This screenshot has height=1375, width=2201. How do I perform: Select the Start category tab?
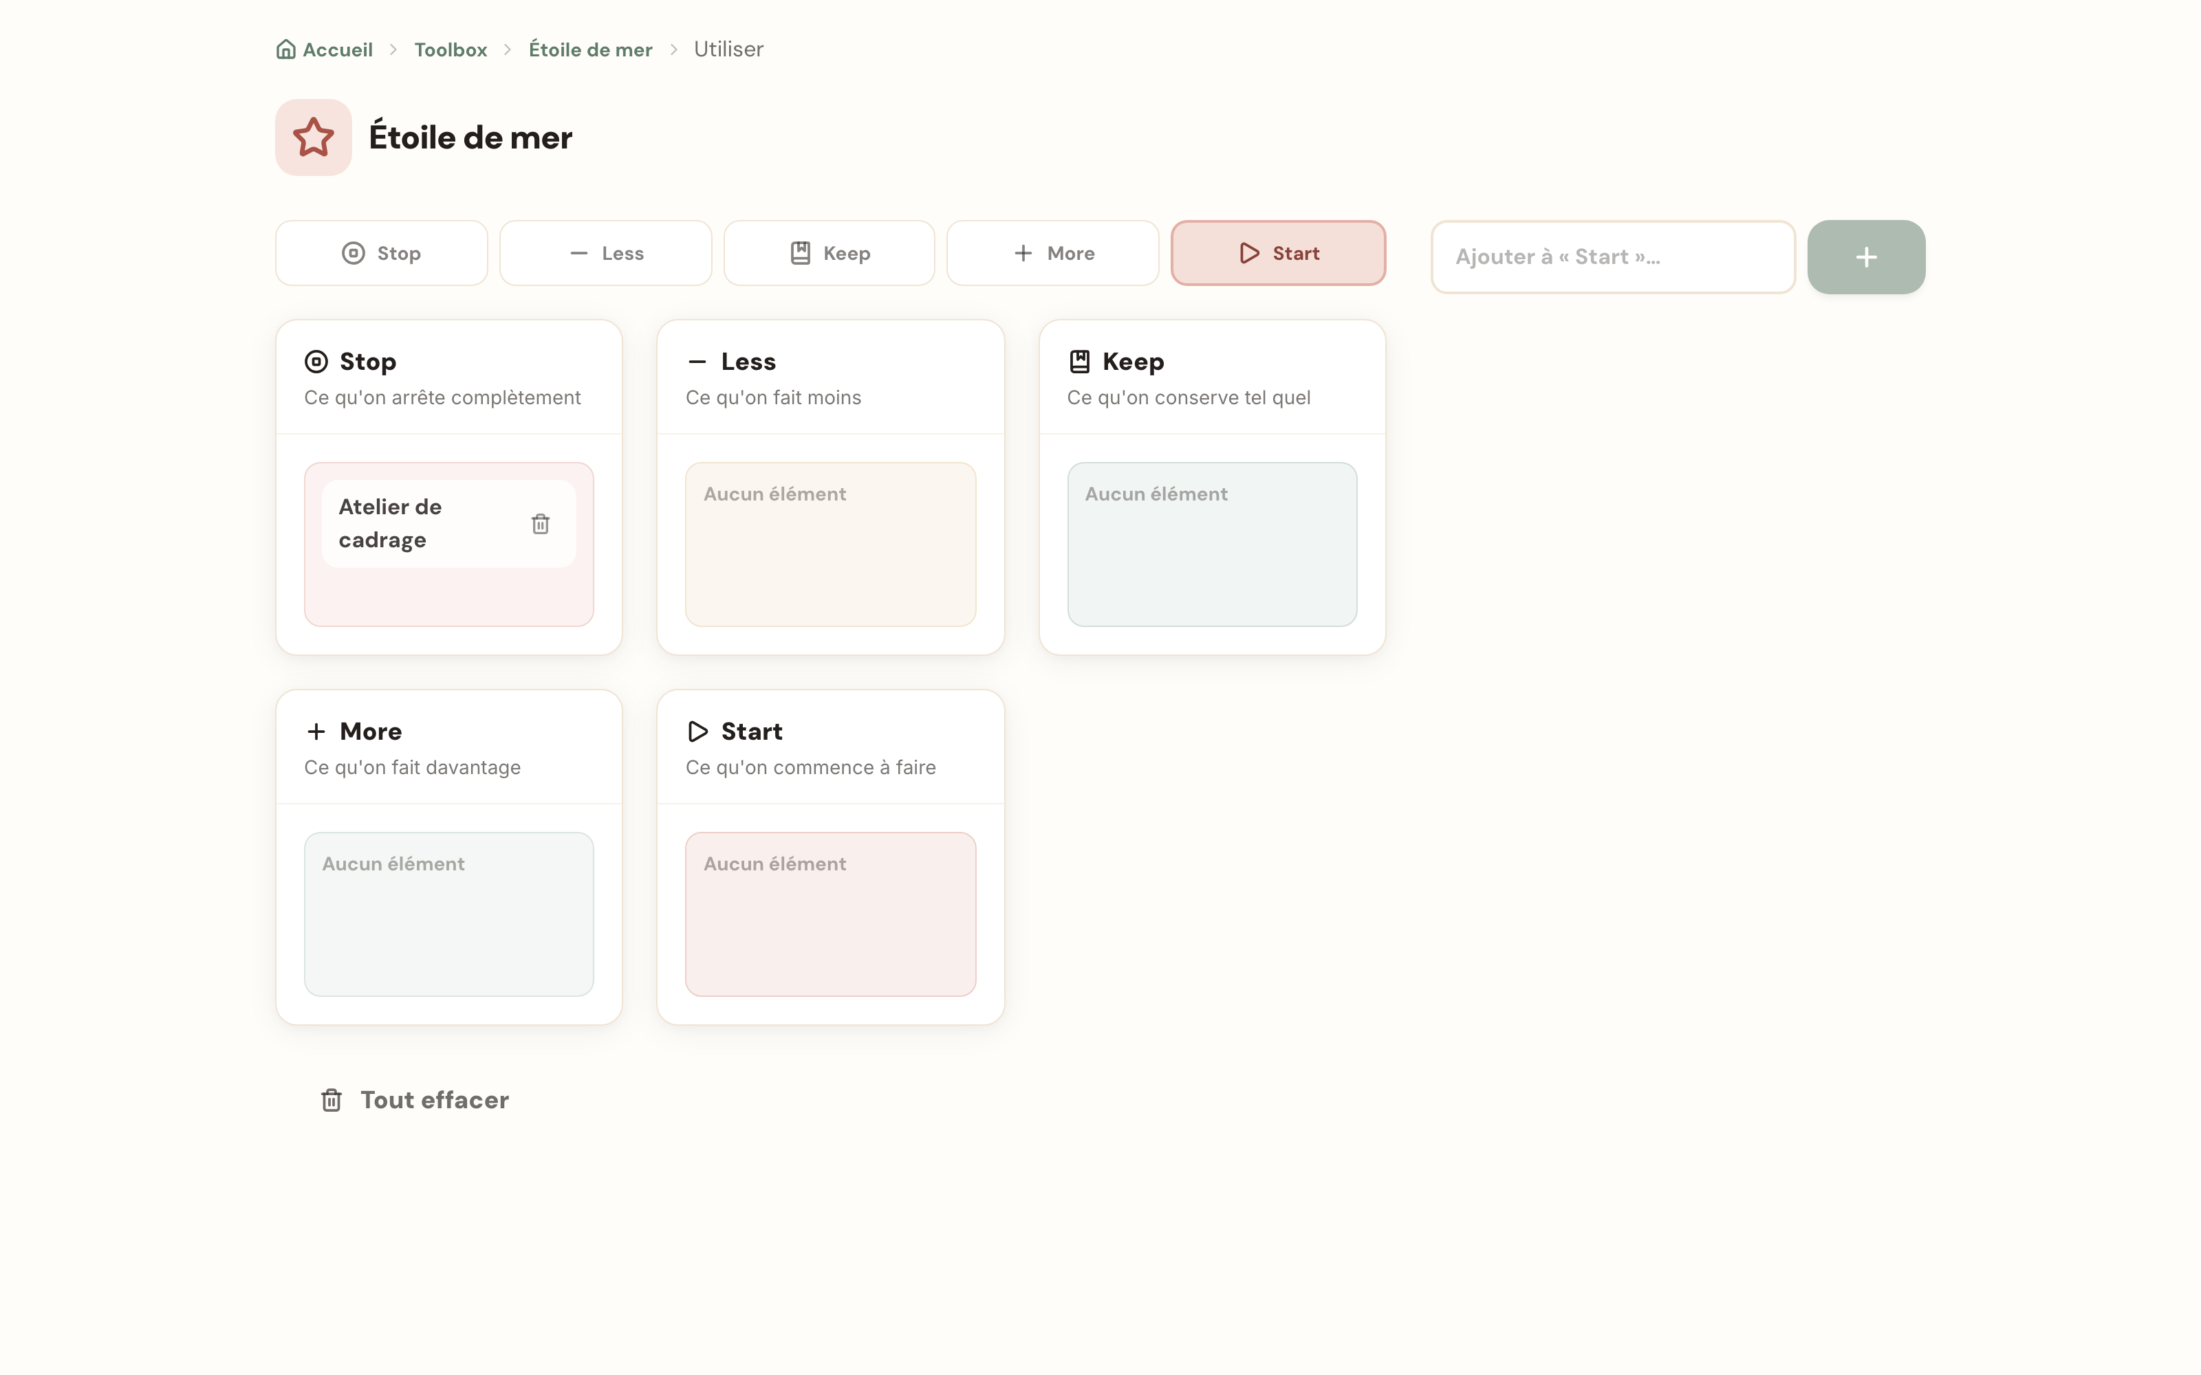tap(1278, 253)
